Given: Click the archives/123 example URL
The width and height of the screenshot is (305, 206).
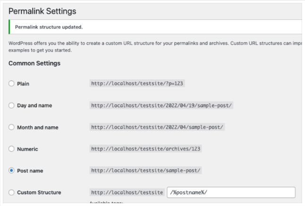Looking at the screenshot, I should [x=146, y=149].
